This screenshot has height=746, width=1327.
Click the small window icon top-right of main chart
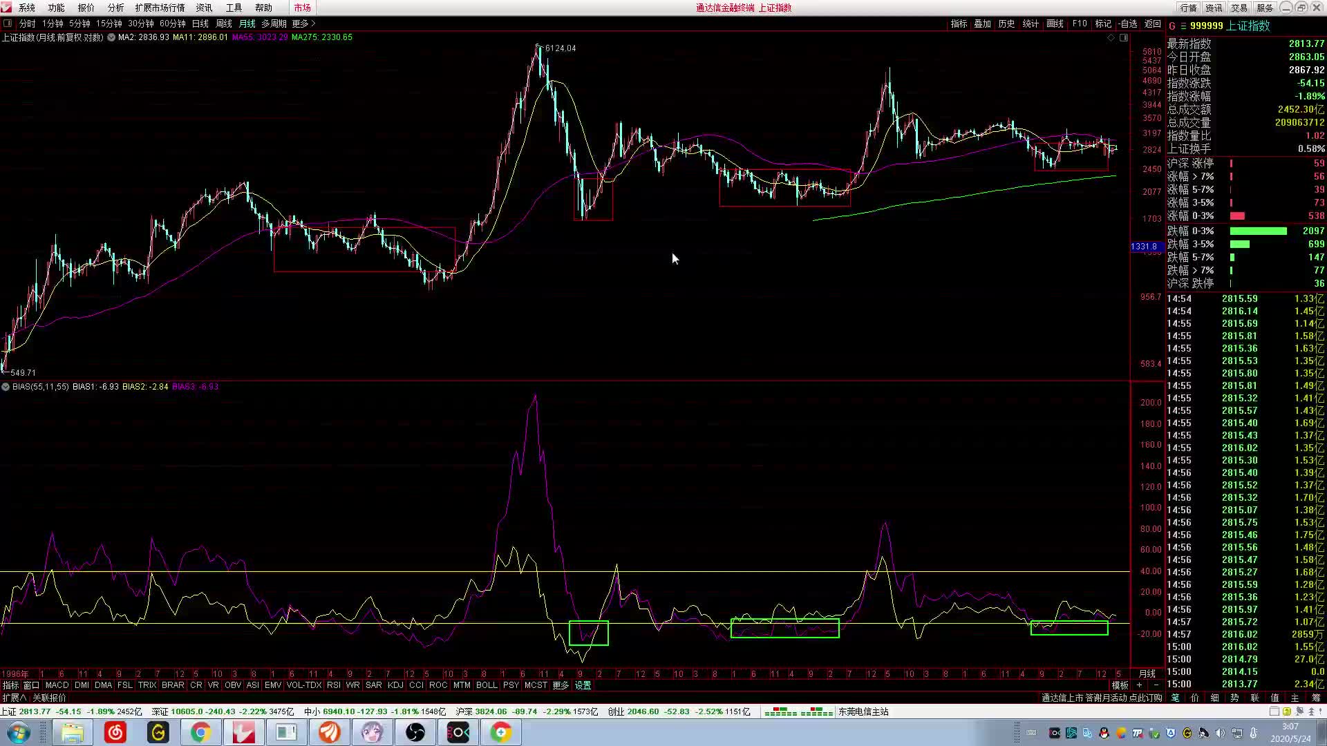[1124, 38]
